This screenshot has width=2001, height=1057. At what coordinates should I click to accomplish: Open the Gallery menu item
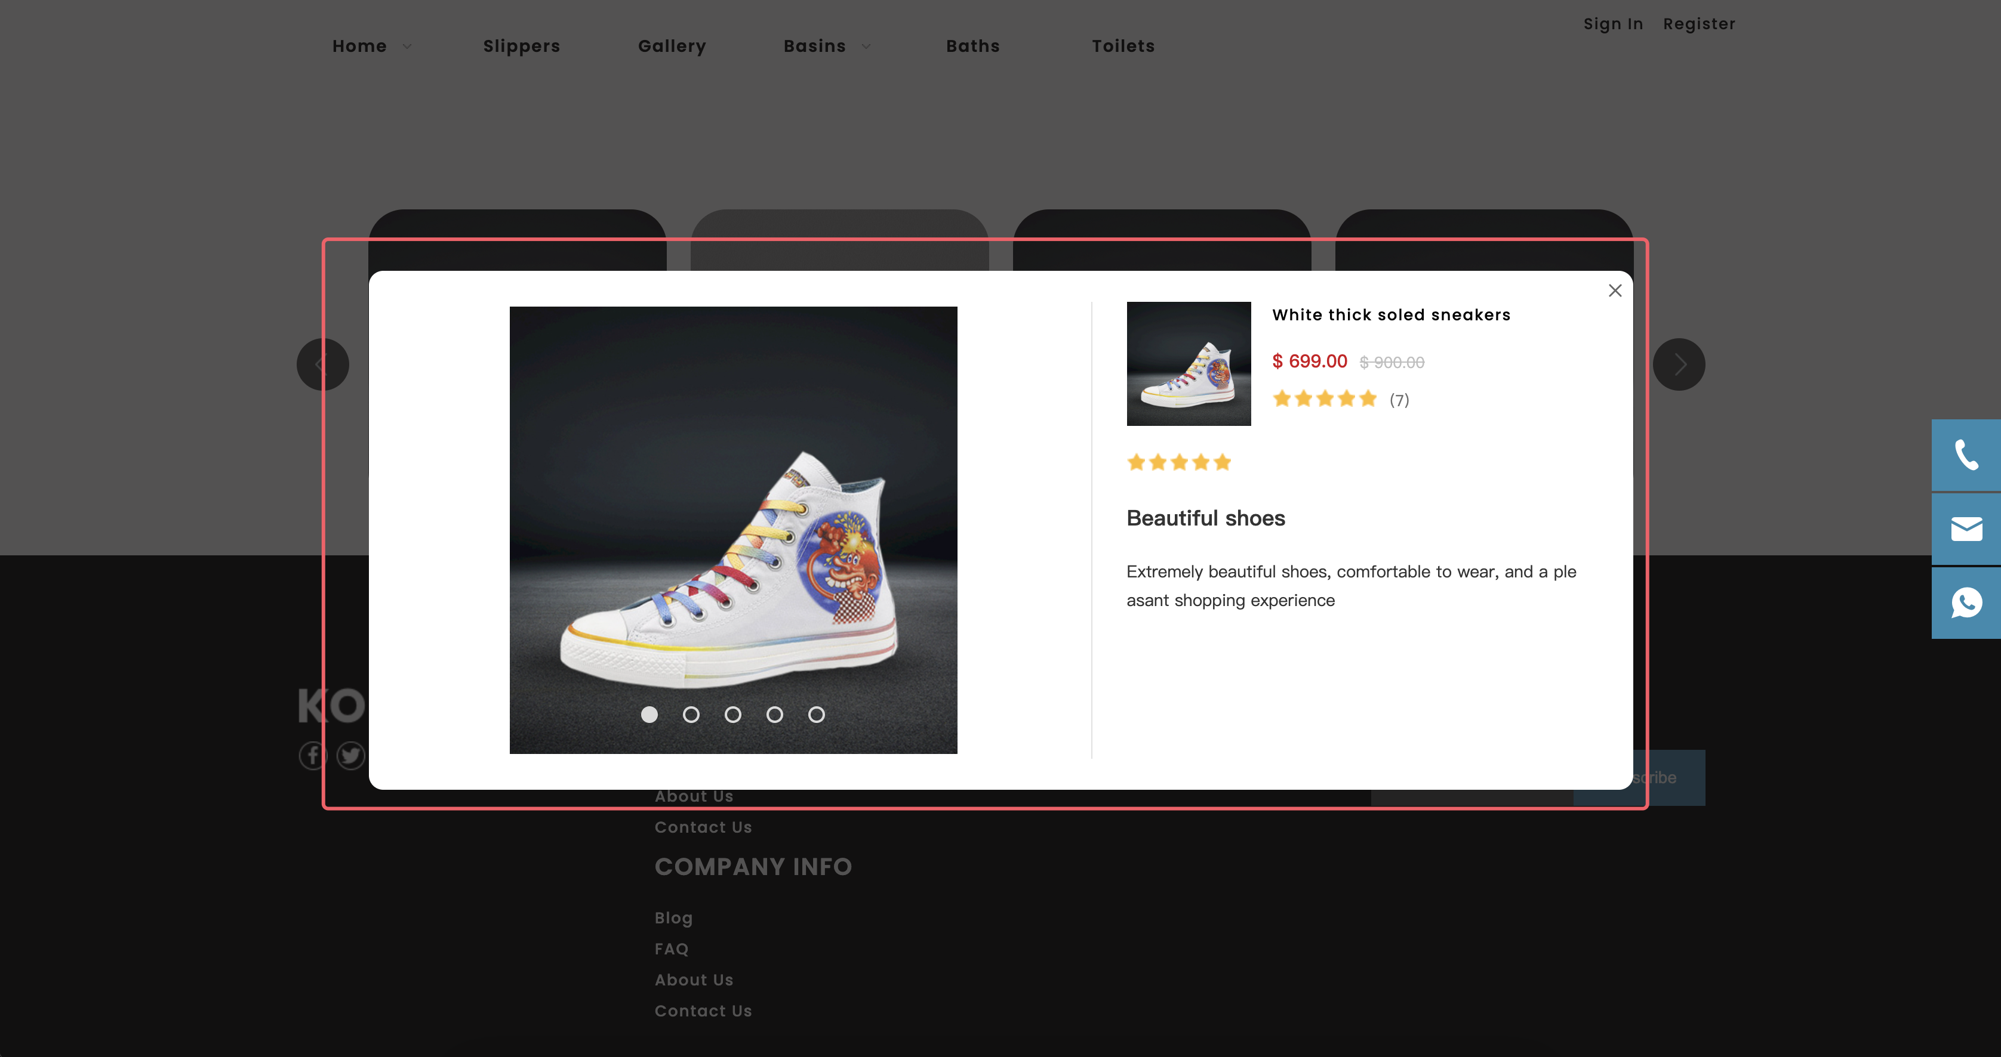[672, 47]
